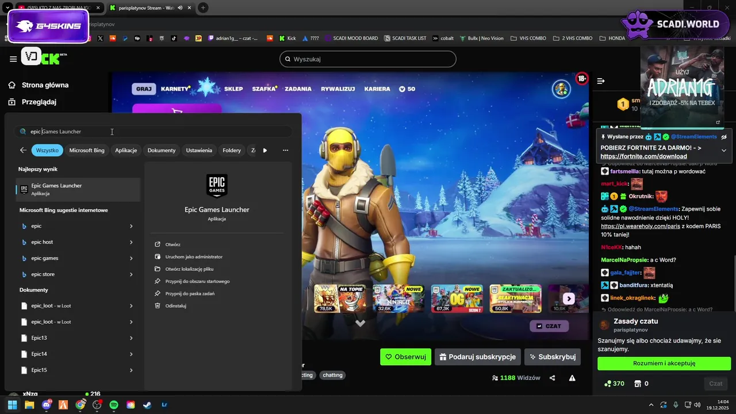Click the Podaruj subskrypcje button
Viewport: 736px width, 414px height.
pos(477,356)
